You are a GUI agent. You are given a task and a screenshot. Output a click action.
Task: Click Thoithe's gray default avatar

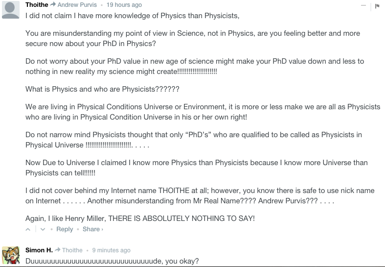pyautogui.click(x=11, y=9)
